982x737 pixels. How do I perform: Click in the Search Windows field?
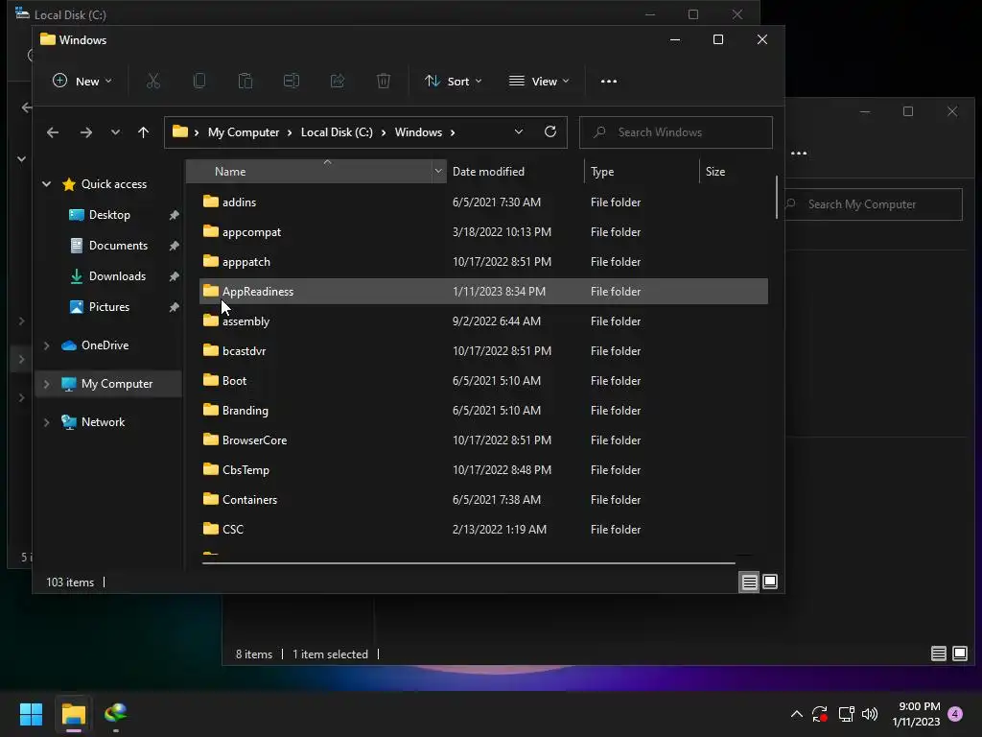coord(676,132)
